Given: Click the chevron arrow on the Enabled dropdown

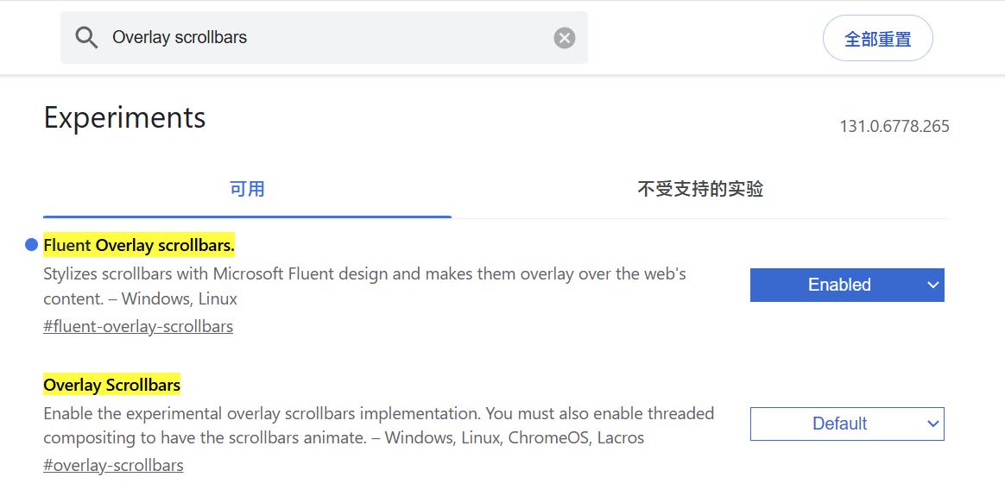Looking at the screenshot, I should [x=932, y=285].
